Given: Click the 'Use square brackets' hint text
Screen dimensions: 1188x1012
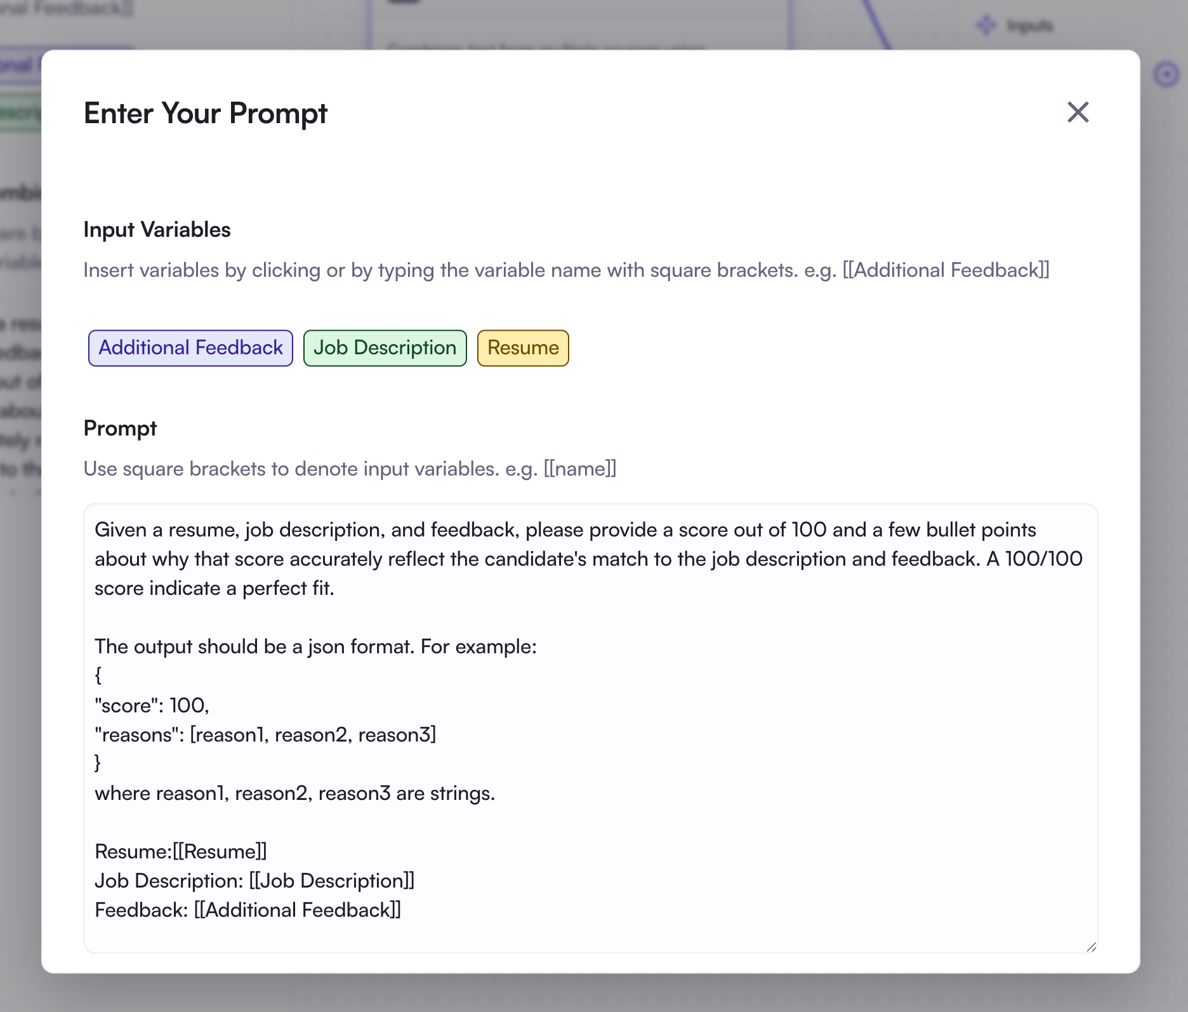Looking at the screenshot, I should (350, 469).
